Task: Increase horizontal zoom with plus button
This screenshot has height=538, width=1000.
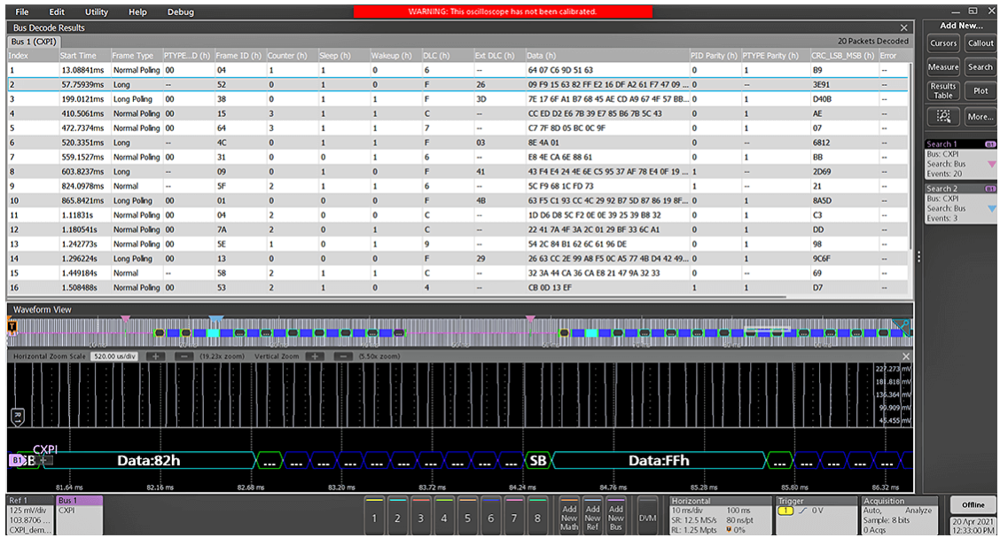Action: [156, 356]
